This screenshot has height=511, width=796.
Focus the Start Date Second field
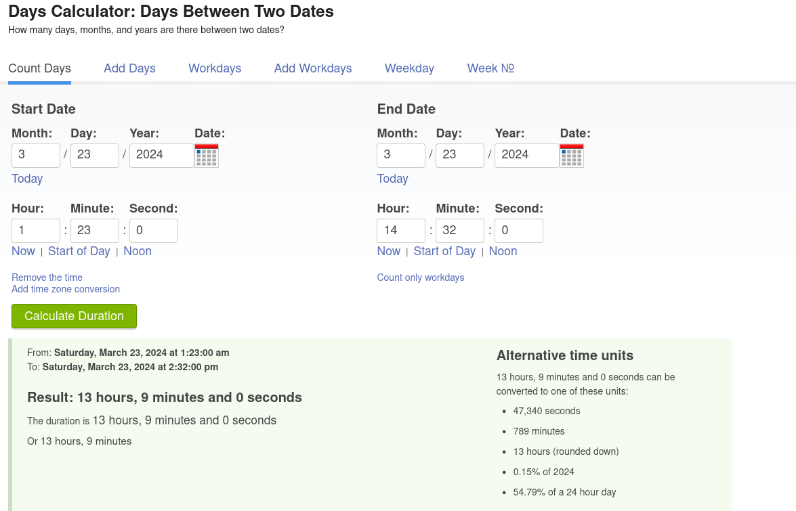tap(154, 231)
